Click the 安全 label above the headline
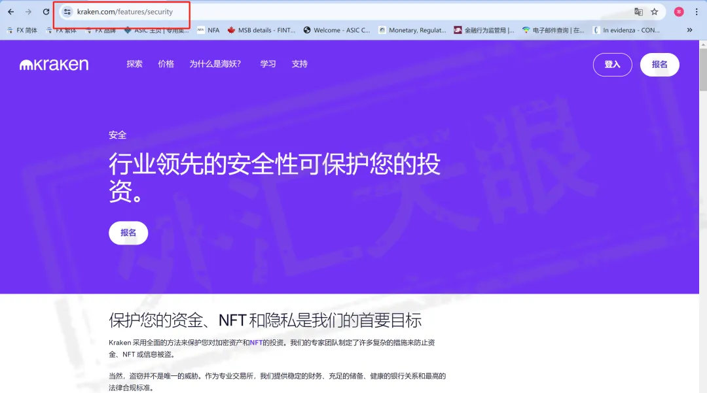The height and width of the screenshot is (393, 707). point(117,135)
